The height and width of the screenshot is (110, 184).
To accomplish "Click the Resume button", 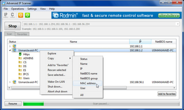I will pos(13,104).
